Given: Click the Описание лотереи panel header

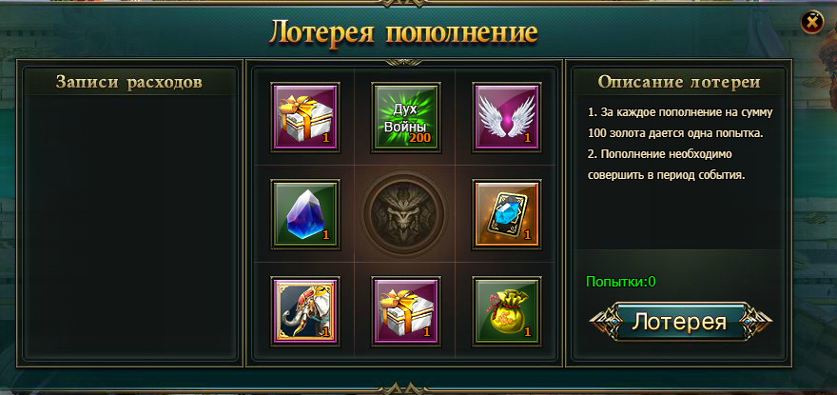Looking at the screenshot, I should [679, 82].
